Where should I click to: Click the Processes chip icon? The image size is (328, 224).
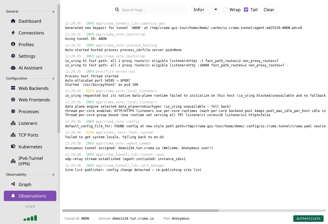(x=13, y=111)
